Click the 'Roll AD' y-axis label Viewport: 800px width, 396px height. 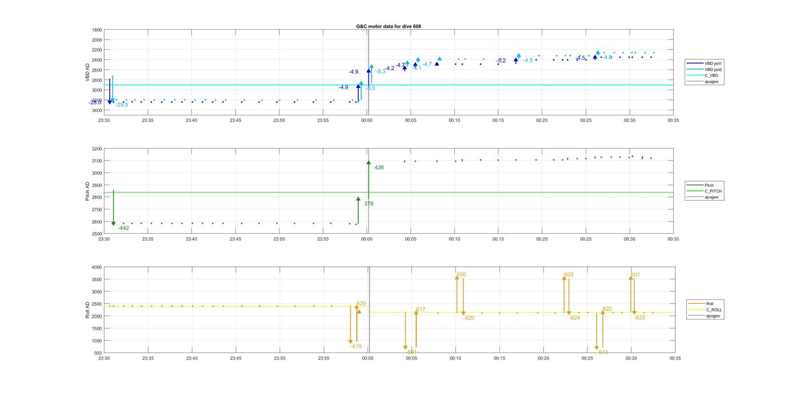pos(88,310)
